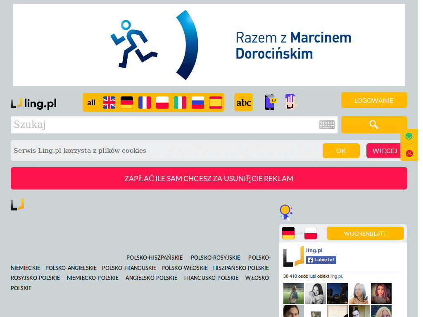Viewport: 423px width, 317px height.
Task: Open the ROSYJSKO-POLSKIE dictionary link
Action: 36,278
